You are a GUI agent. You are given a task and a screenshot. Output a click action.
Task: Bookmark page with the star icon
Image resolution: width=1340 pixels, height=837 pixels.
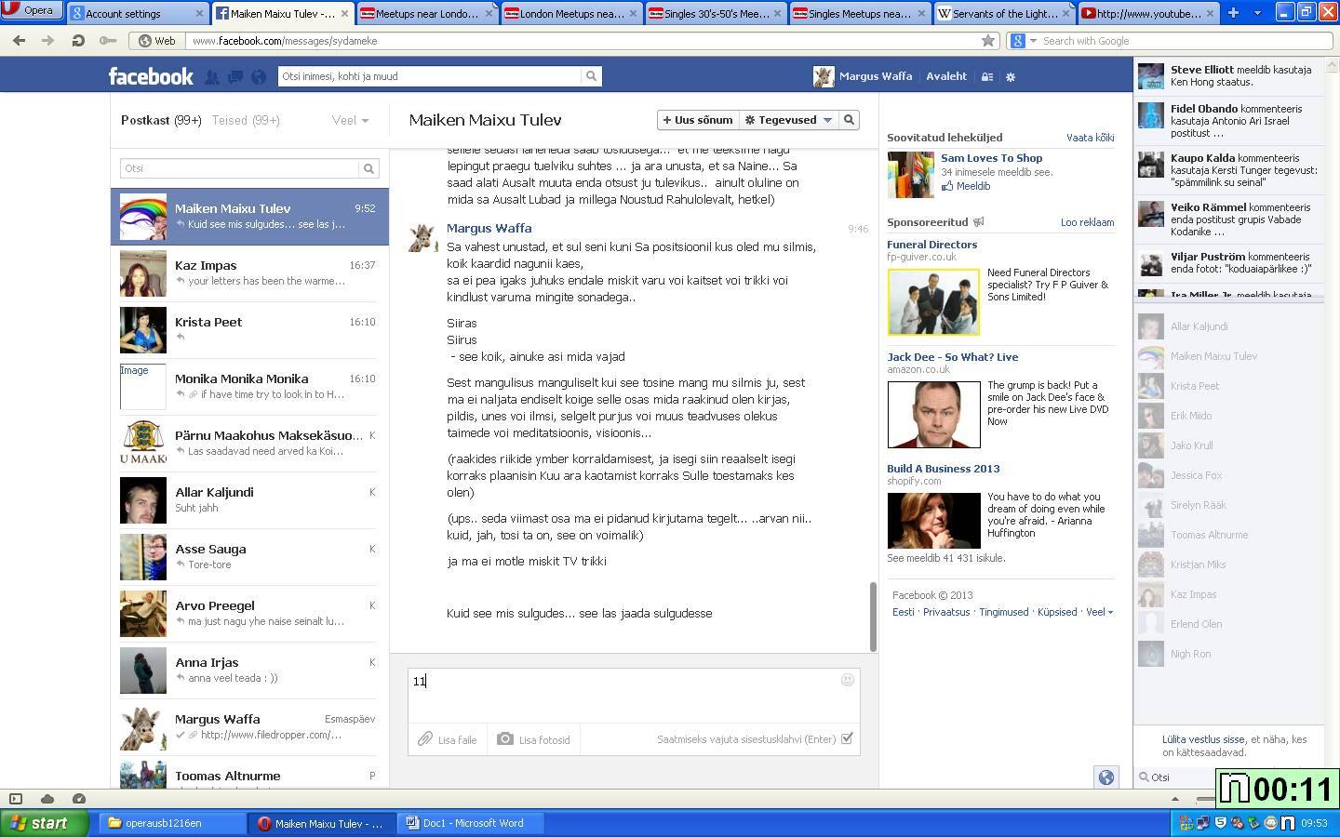coord(988,41)
